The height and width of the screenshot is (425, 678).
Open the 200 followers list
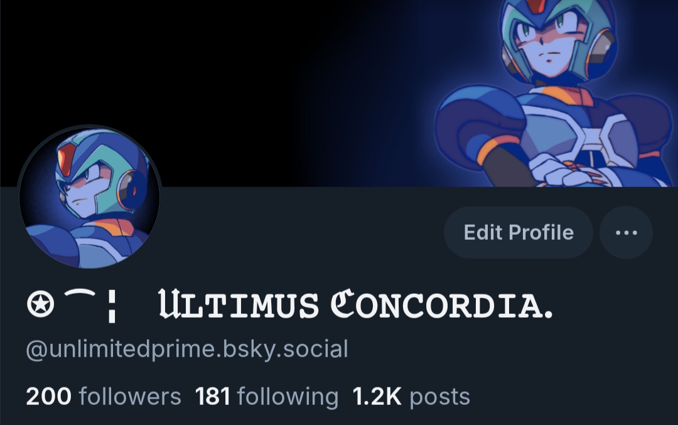click(104, 397)
